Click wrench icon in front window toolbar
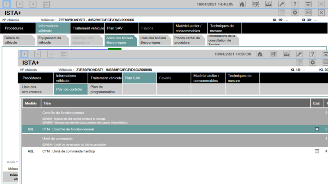The width and height of the screenshot is (328, 184). 299,54
